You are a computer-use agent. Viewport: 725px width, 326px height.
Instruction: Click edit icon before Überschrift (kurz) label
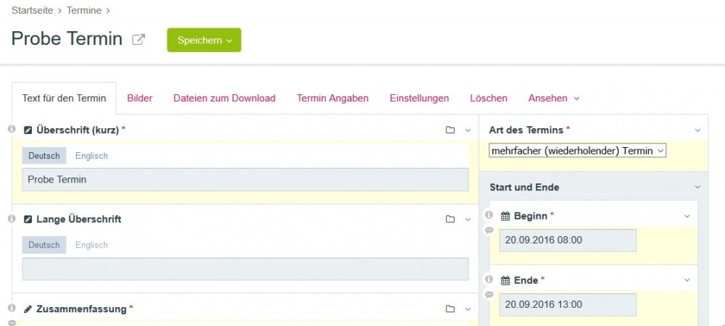(28, 130)
